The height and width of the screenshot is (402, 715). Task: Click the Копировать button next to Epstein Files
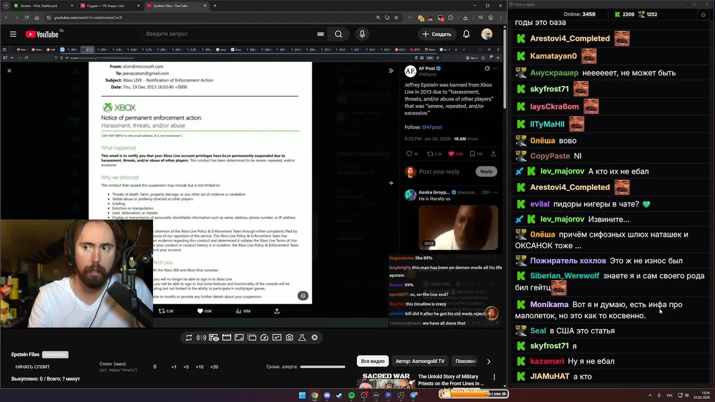55,355
